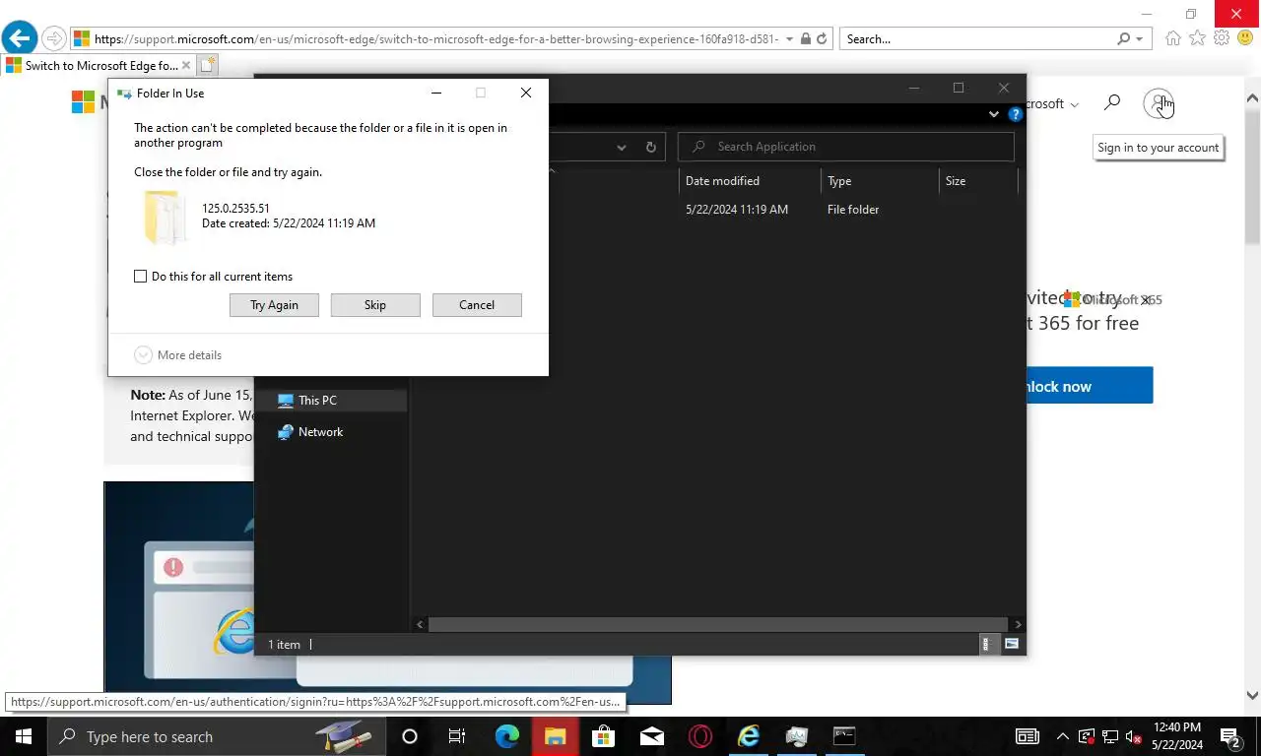Viewport: 1261px width, 756px height.
Task: Click the 125.0.2535.51 folder icon in the dialog
Action: coord(164,218)
